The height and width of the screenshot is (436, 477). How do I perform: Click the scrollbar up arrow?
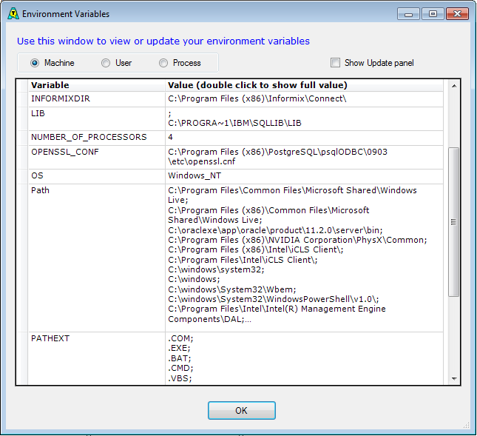(454, 86)
